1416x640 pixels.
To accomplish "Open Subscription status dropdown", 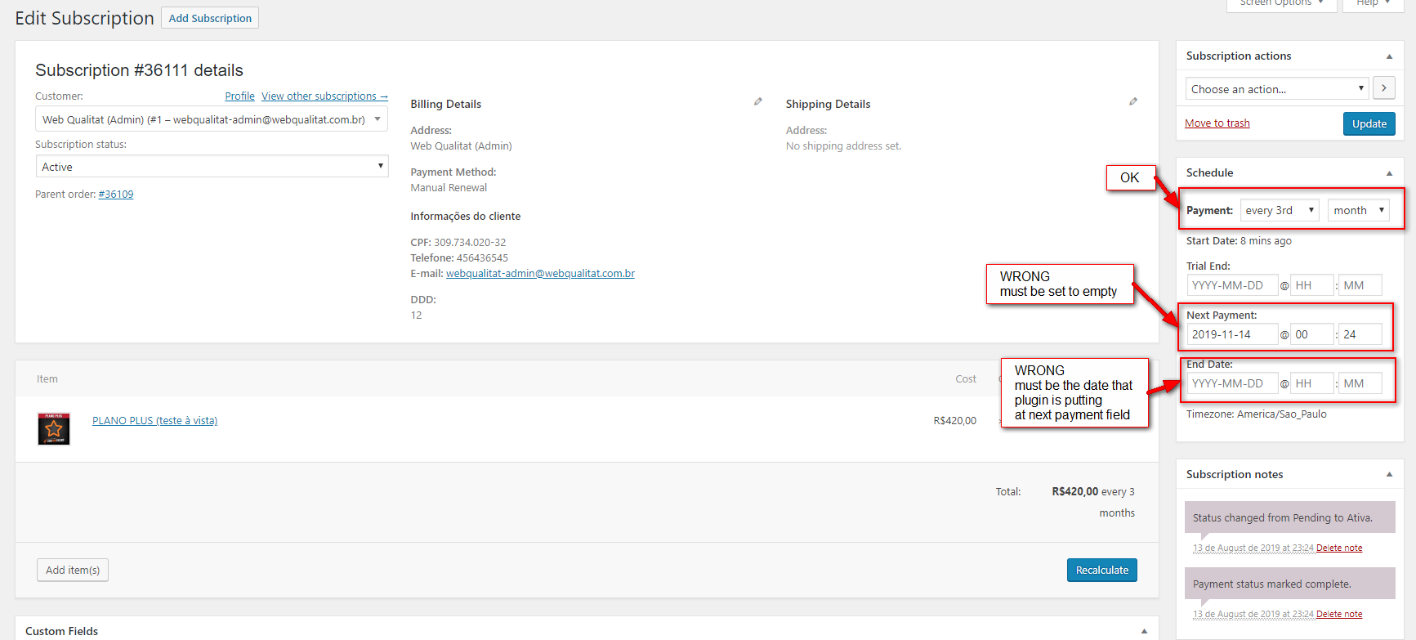I will pyautogui.click(x=211, y=167).
